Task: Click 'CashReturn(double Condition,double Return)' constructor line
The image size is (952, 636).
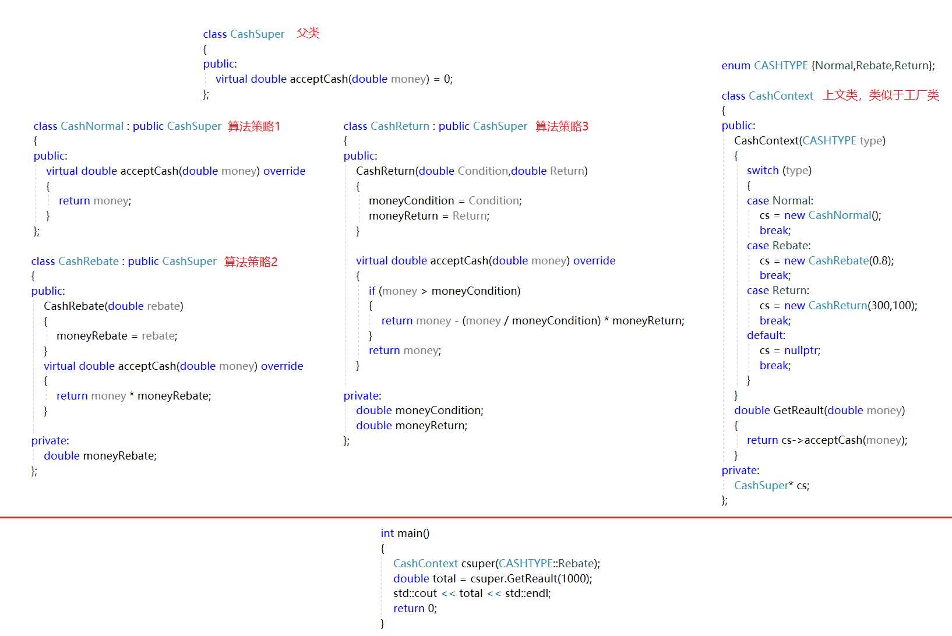Action: (472, 171)
